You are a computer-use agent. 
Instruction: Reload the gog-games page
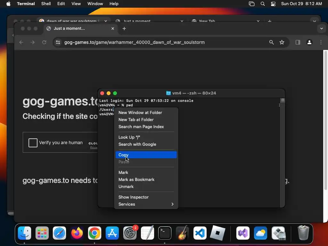coord(44,42)
